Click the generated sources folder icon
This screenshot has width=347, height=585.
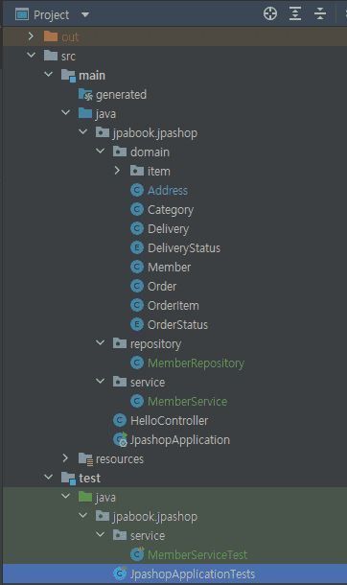point(85,95)
